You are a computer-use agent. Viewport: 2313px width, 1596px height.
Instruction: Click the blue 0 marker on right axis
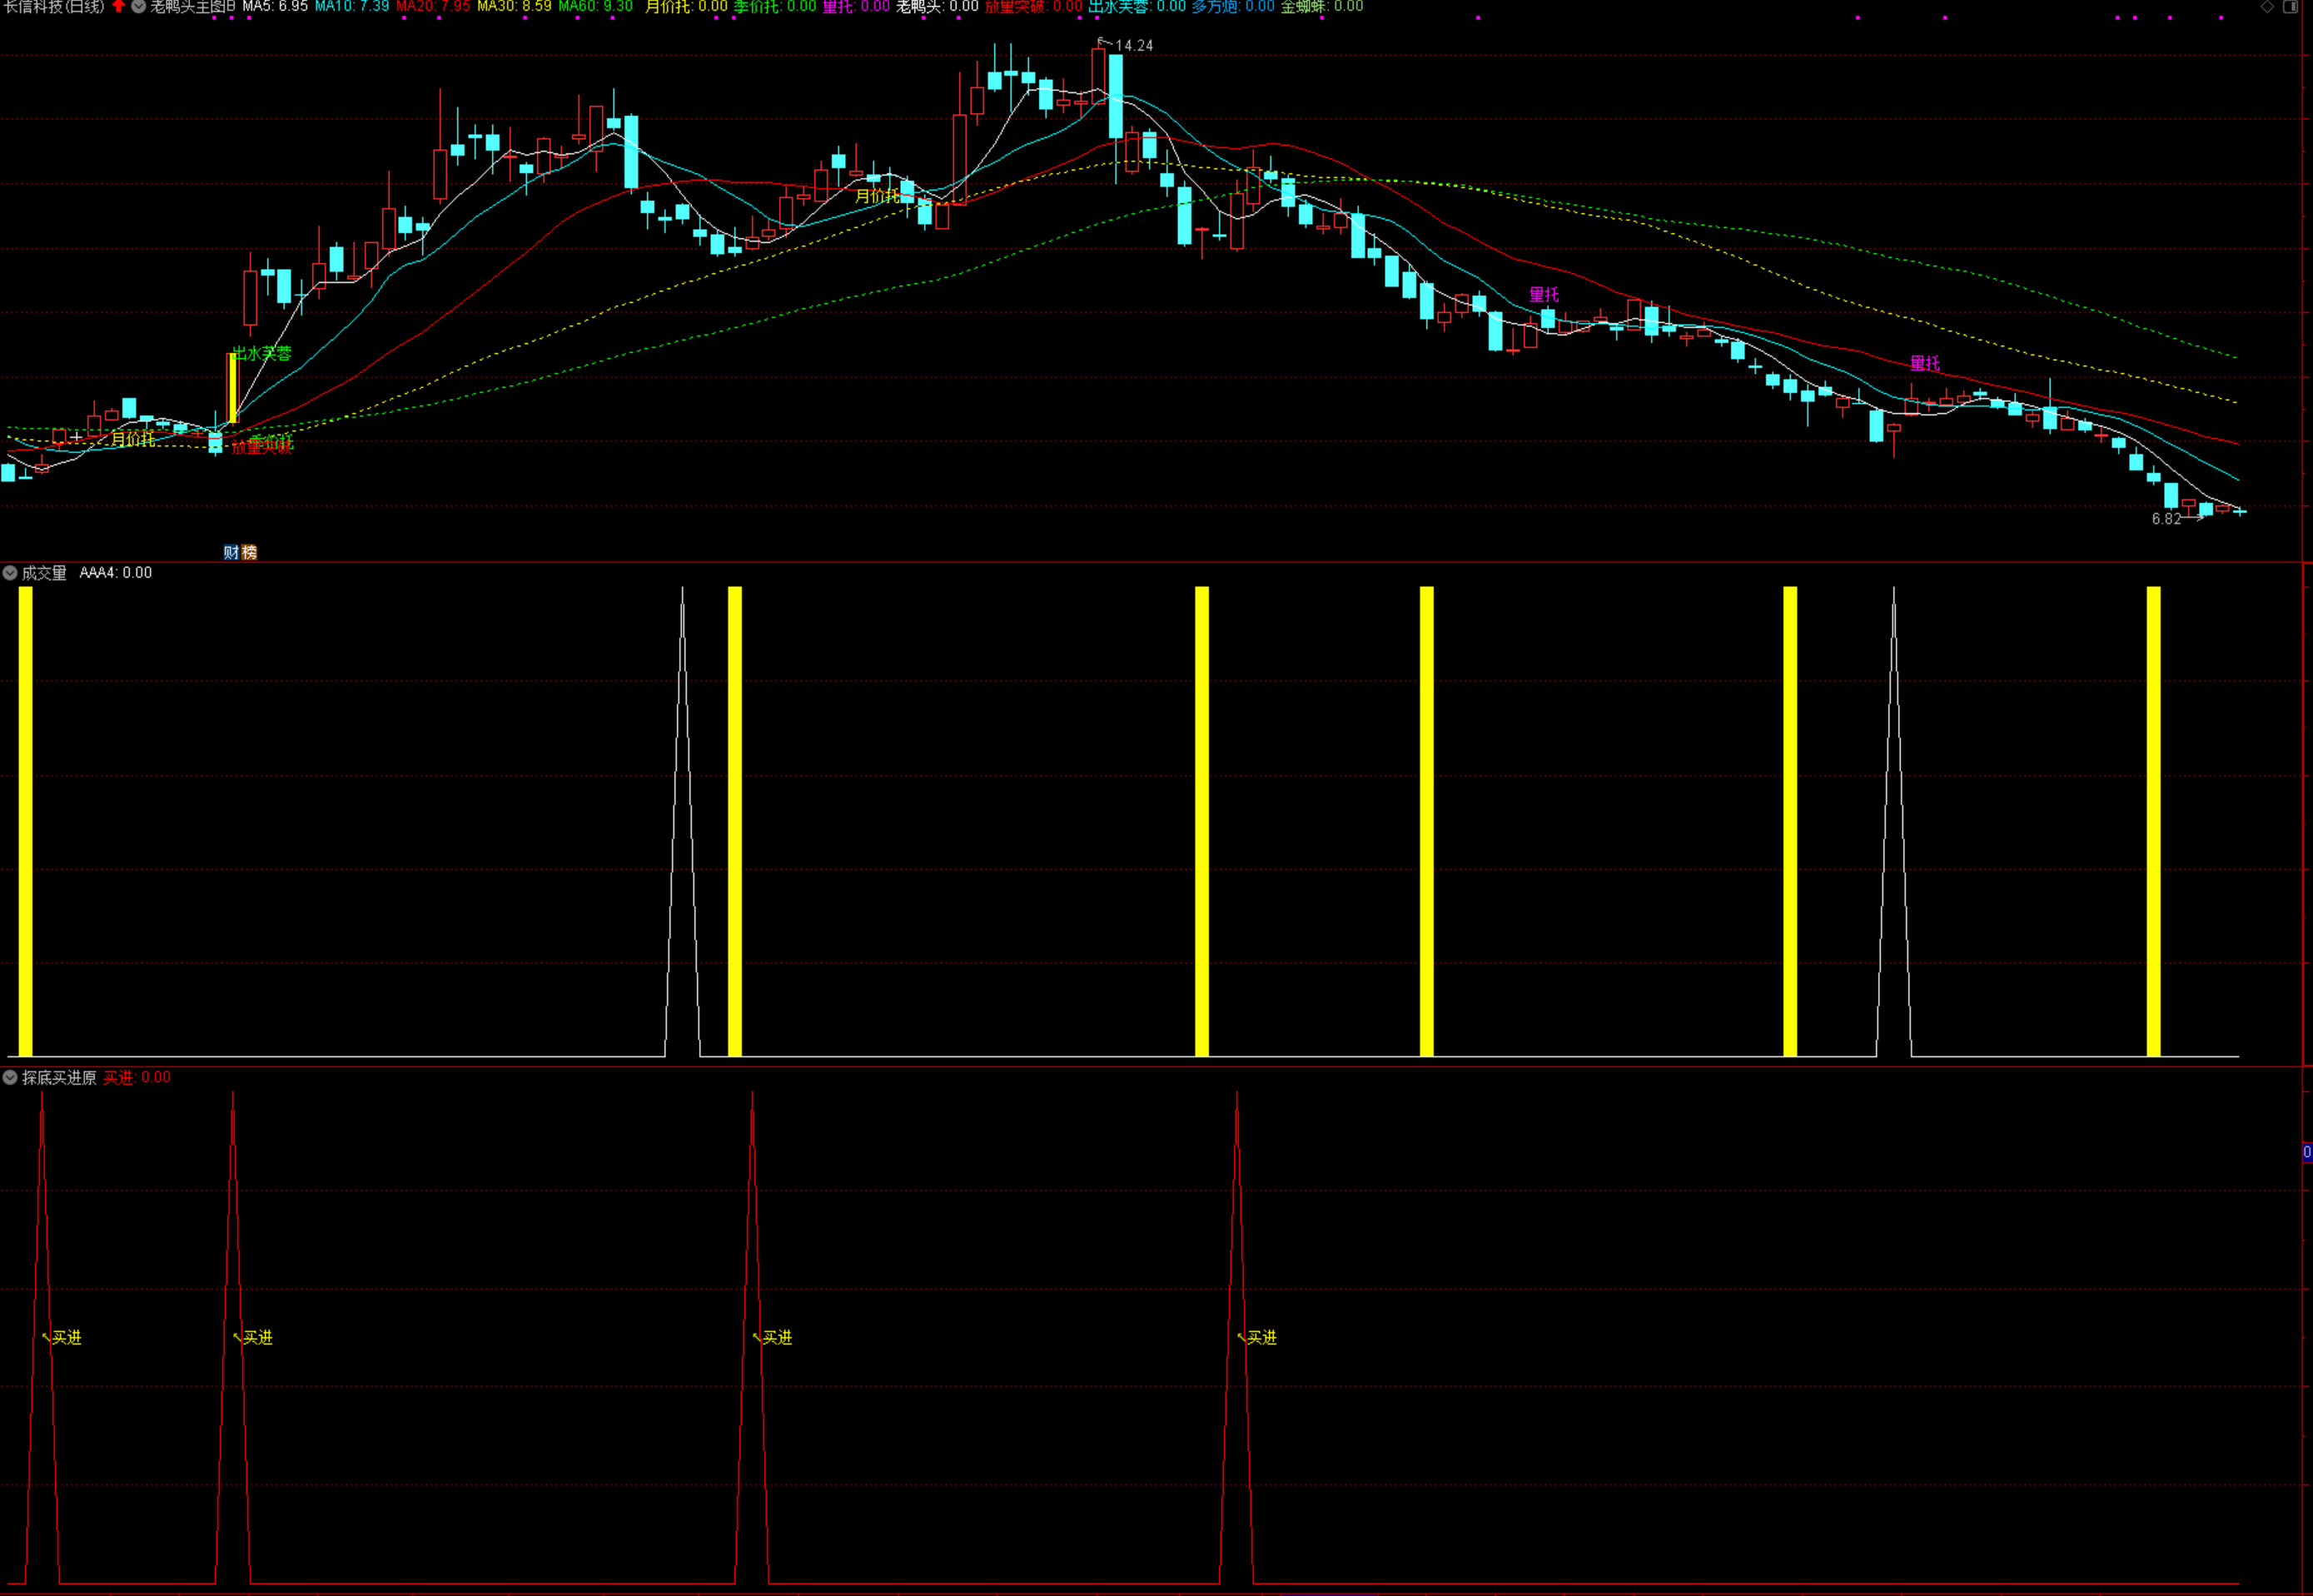(2307, 1152)
